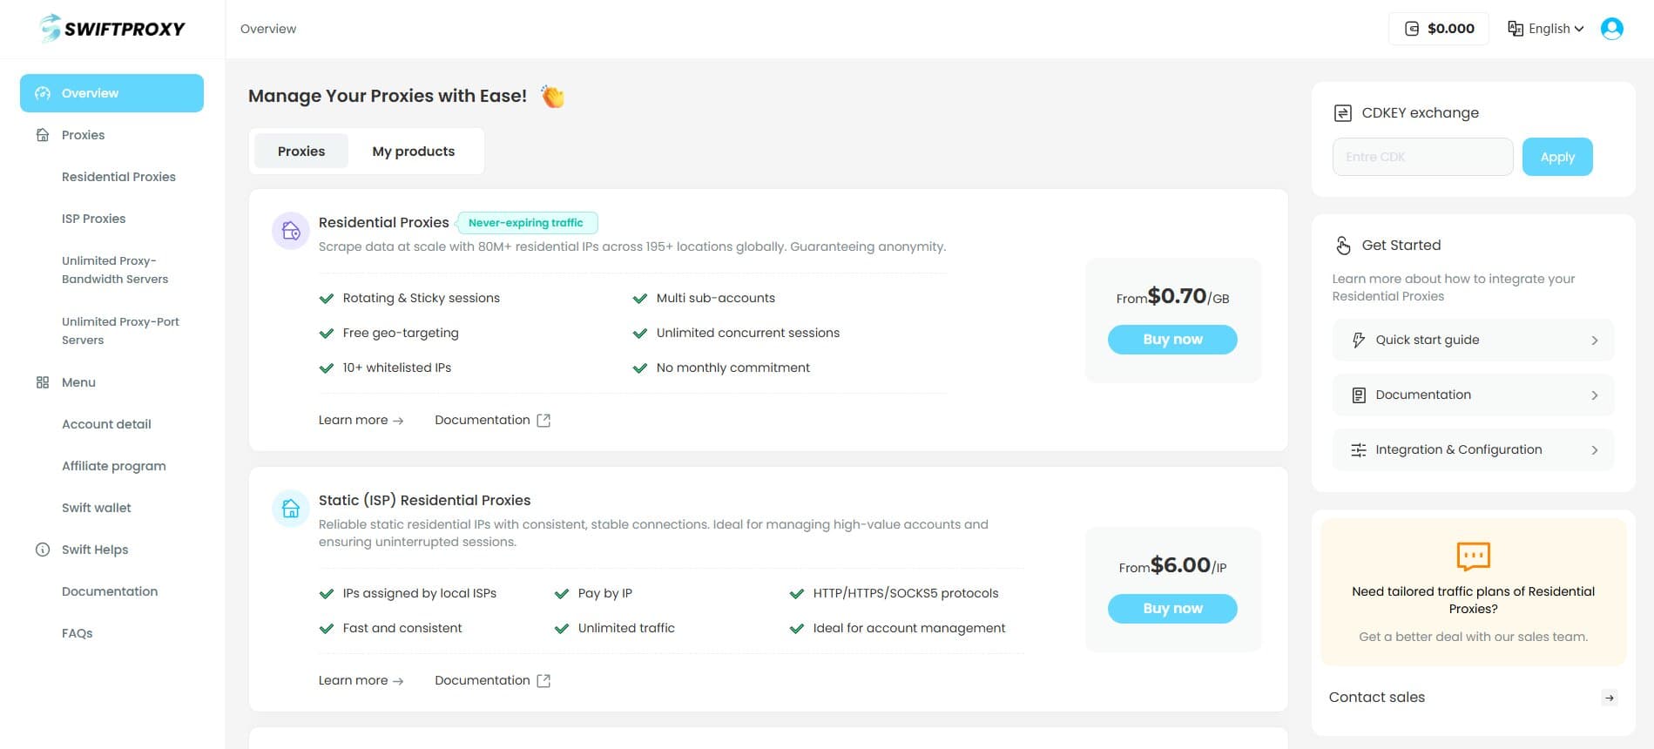Open Unlimited Proxy-Bandwidth Servers in sidebar
Image resolution: width=1654 pixels, height=749 pixels.
pyautogui.click(x=115, y=270)
